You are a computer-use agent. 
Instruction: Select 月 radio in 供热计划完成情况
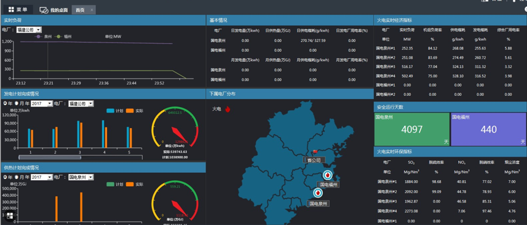16,177
